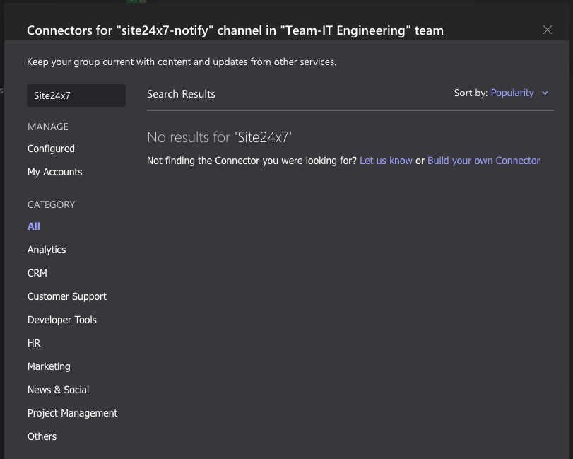Choose the Customer Support category
The image size is (573, 459).
(x=67, y=296)
